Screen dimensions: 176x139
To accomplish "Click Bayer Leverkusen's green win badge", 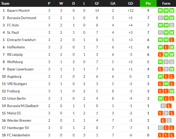I will pyautogui.click(x=172, y=69).
